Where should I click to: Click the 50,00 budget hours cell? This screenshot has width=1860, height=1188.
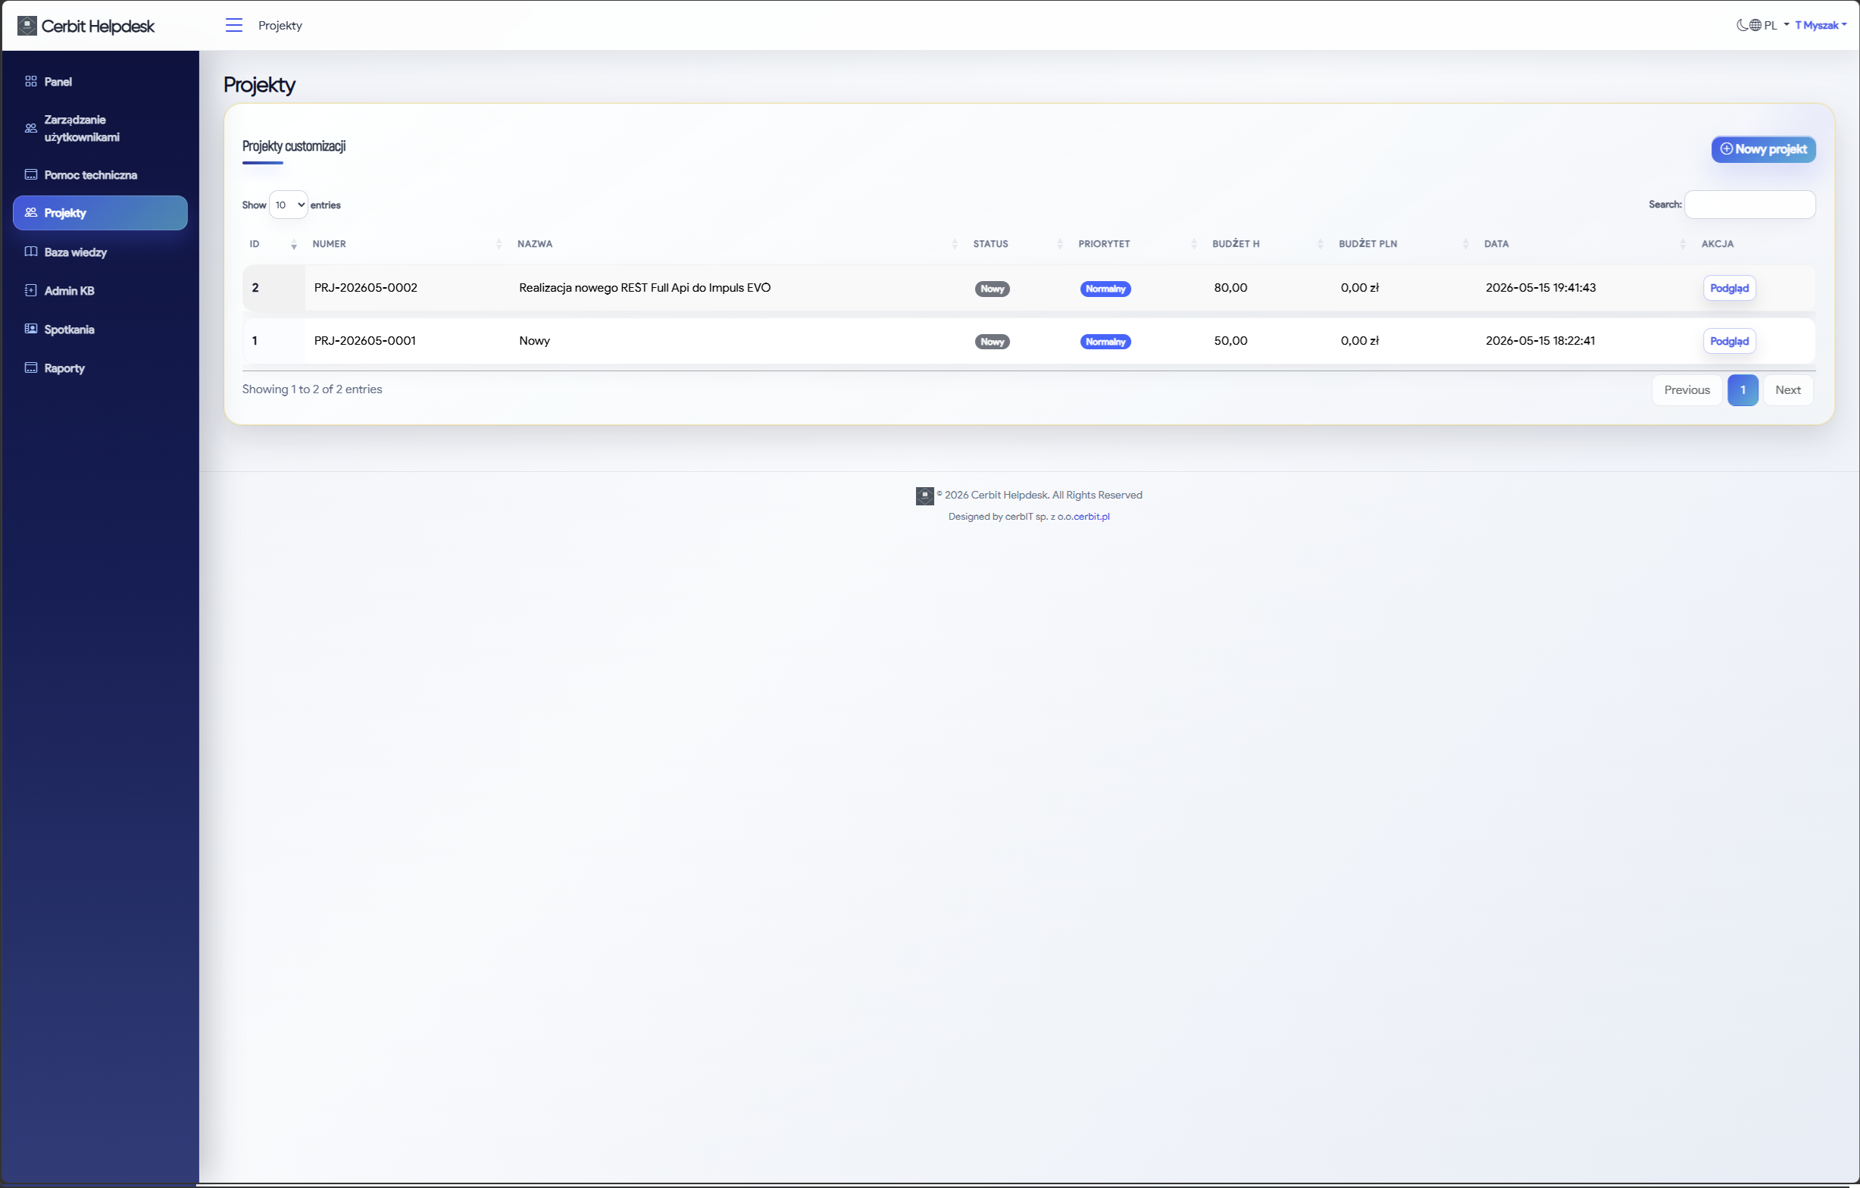(x=1230, y=341)
